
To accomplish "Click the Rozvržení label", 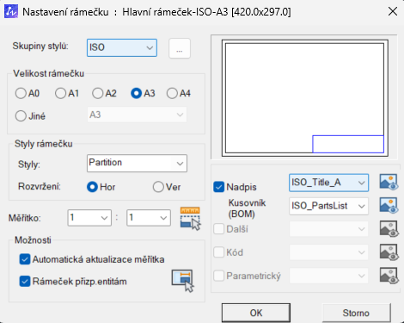I will [x=40, y=186].
